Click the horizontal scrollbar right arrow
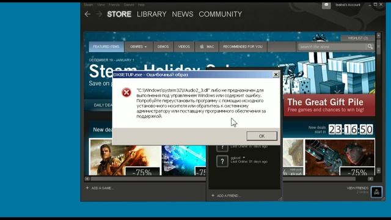This screenshot has width=391, height=220. point(370,178)
